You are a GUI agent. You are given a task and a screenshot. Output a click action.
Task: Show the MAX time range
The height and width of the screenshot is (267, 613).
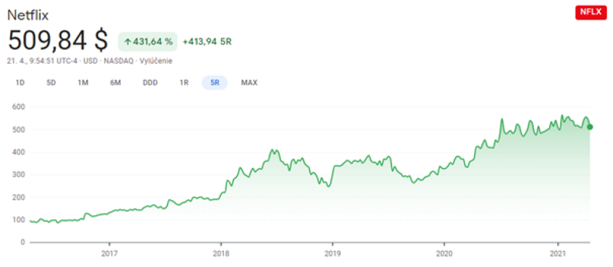(249, 83)
